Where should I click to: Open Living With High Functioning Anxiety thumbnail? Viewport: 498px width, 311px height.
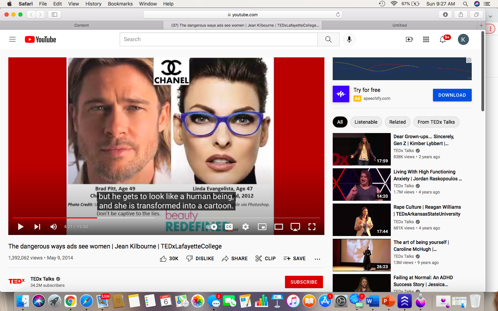coord(362,185)
